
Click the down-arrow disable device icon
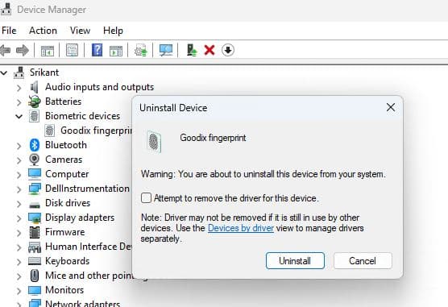point(228,50)
